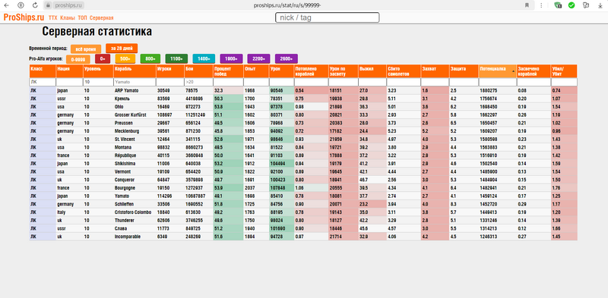Sort table by Корабль column header
The height and width of the screenshot is (298, 608).
pyautogui.click(x=135, y=71)
